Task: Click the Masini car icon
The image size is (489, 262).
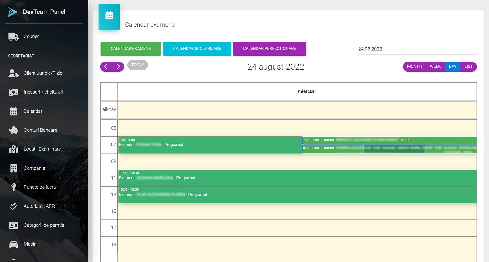Action: pyautogui.click(x=13, y=244)
